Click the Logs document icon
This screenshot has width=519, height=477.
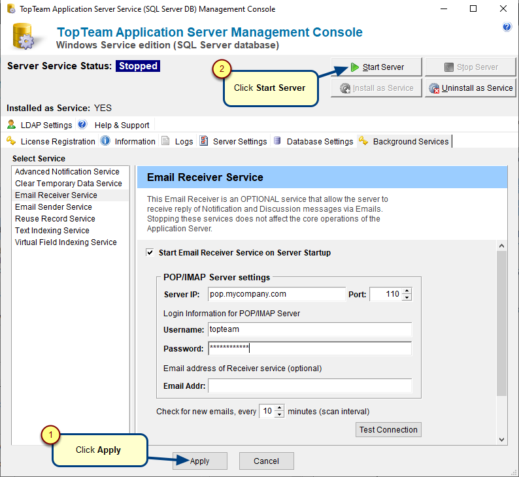(x=165, y=141)
